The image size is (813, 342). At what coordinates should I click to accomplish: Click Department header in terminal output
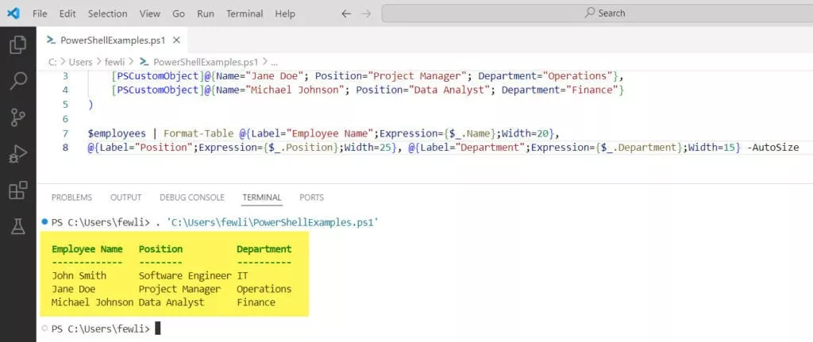[264, 249]
